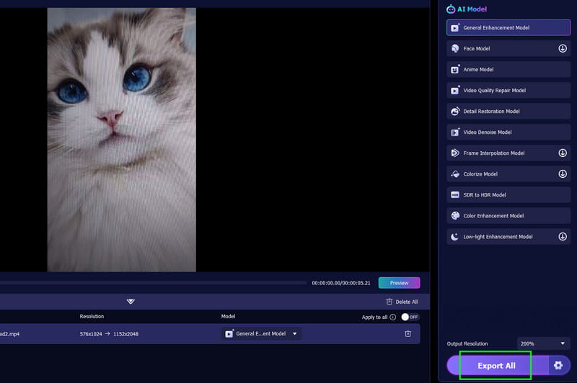Click the Apply to all info icon

coord(393,317)
